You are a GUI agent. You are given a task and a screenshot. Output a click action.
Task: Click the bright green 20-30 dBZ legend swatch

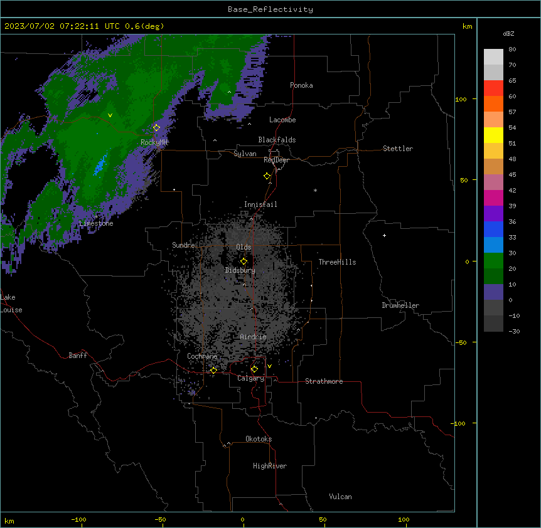point(493,261)
